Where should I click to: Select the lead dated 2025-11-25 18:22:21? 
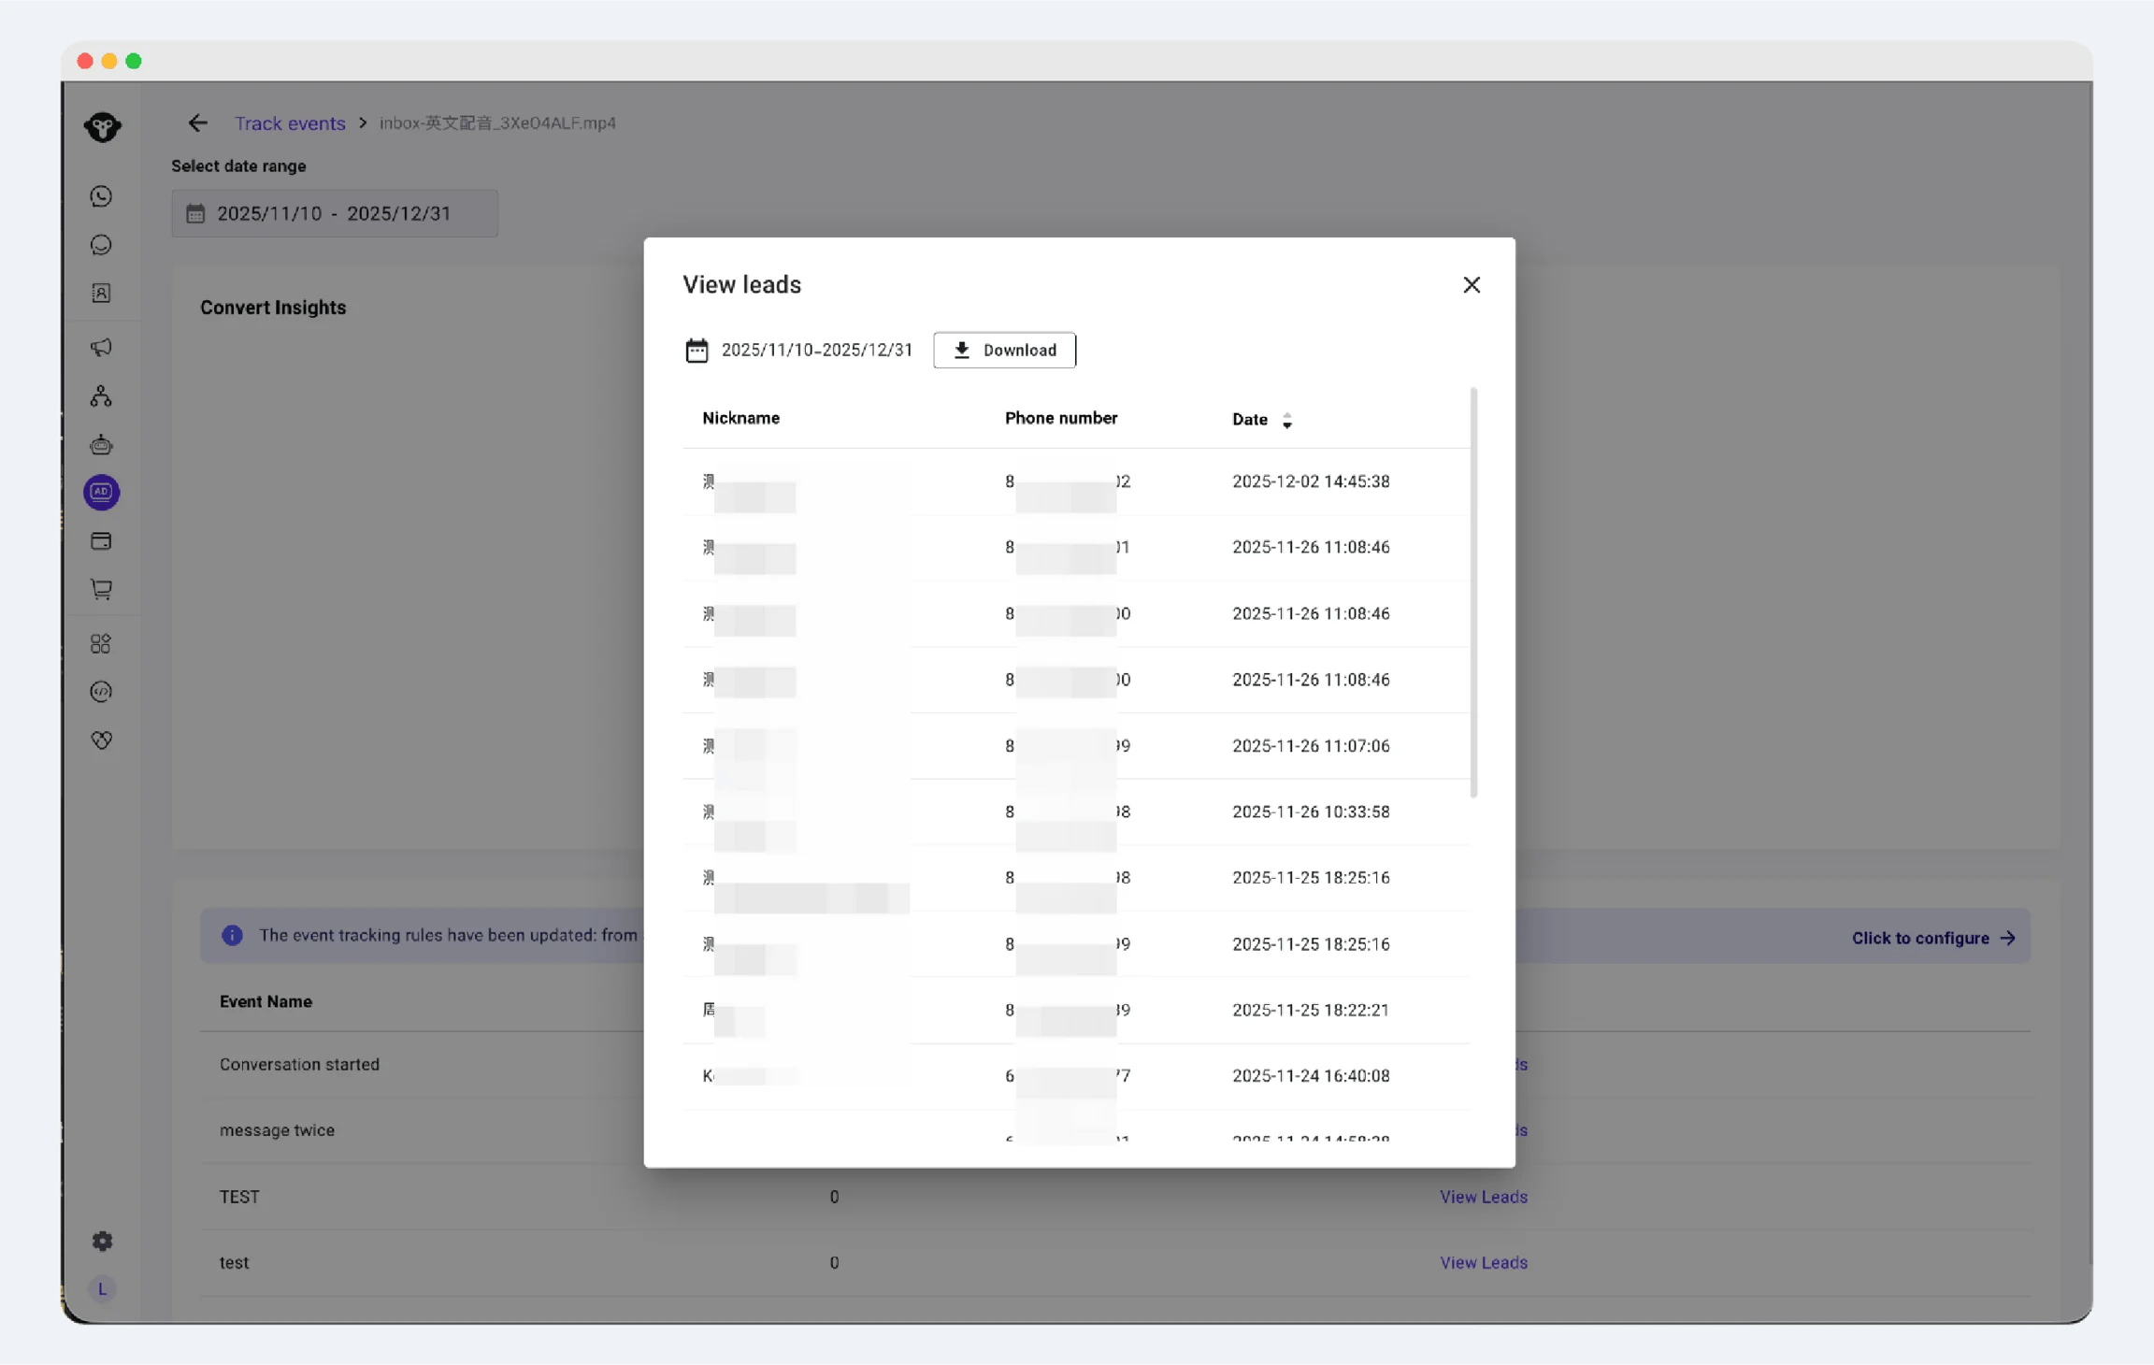[1076, 1010]
